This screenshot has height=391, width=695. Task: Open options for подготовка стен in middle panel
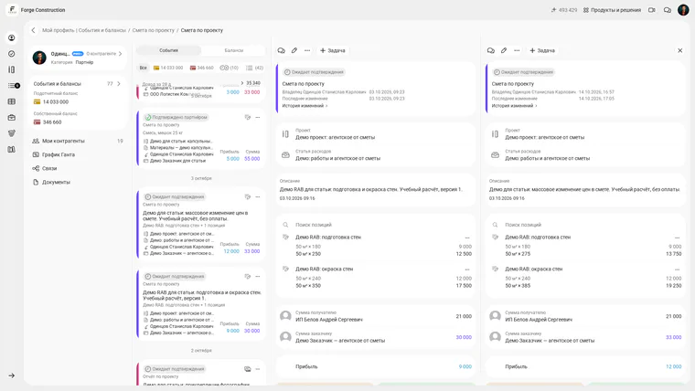tap(467, 238)
